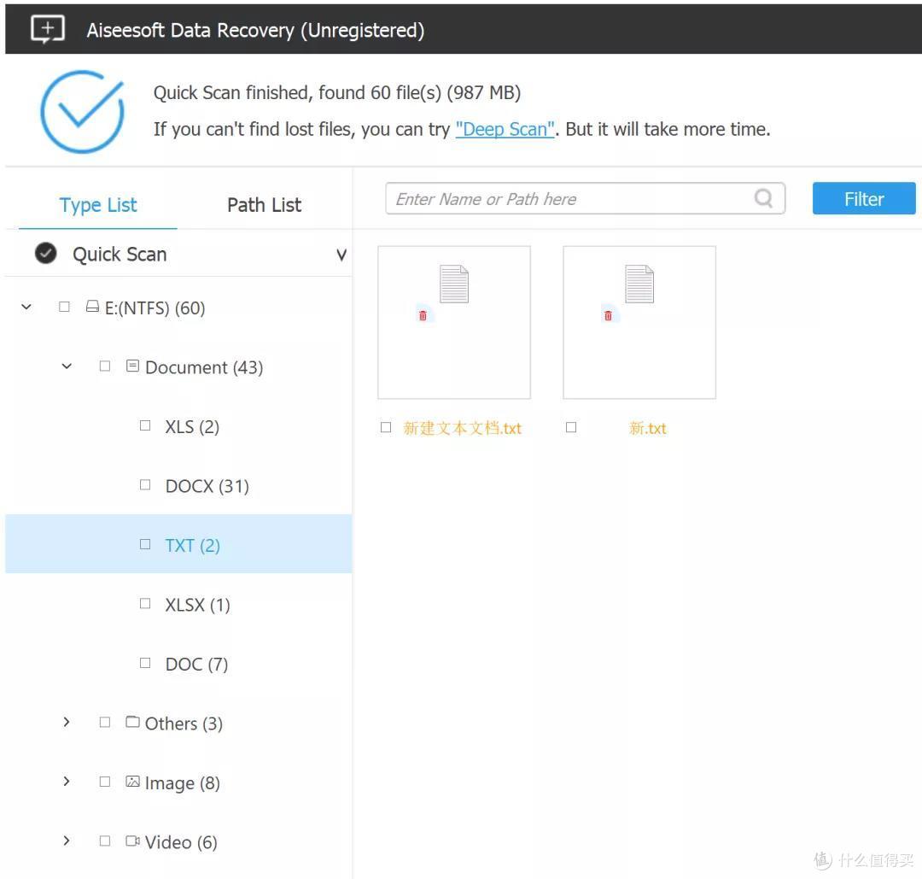Expand the Image (8) category
Screen dimensions: 922x879
point(67,782)
